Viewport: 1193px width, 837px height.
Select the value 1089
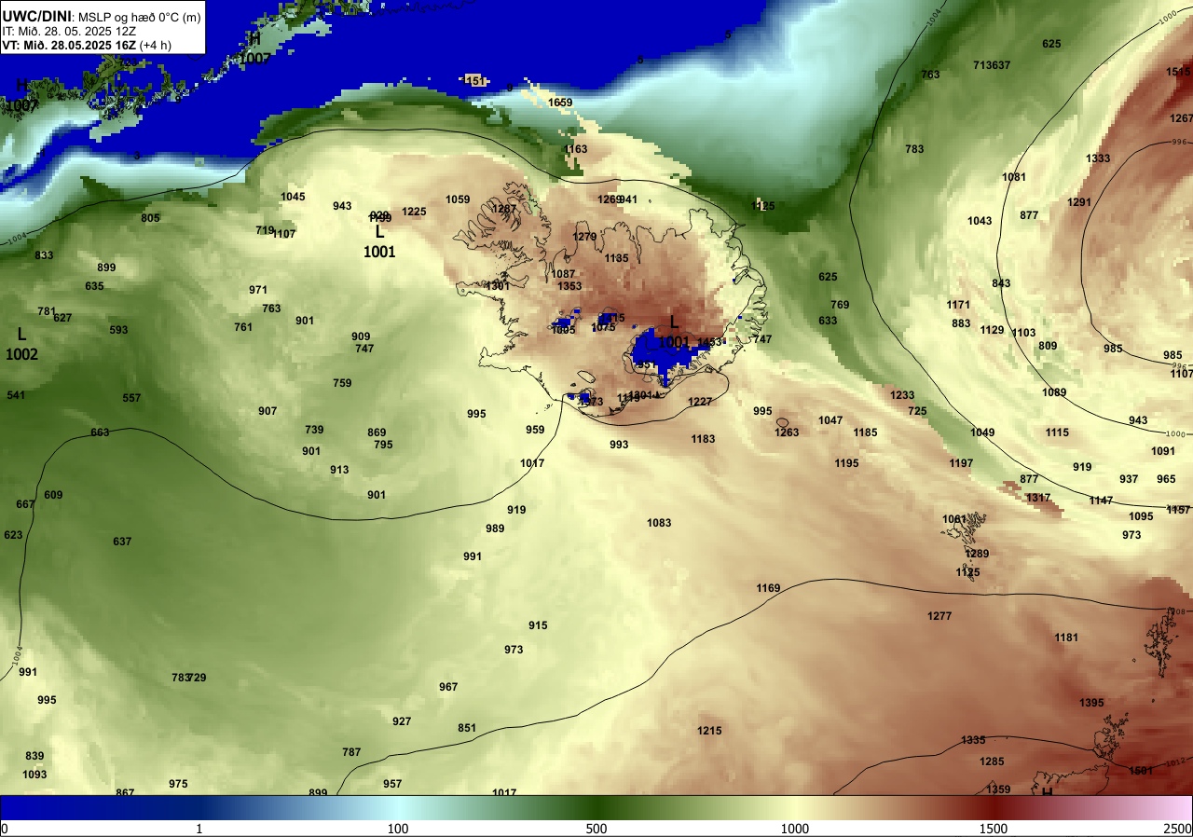click(x=1054, y=392)
